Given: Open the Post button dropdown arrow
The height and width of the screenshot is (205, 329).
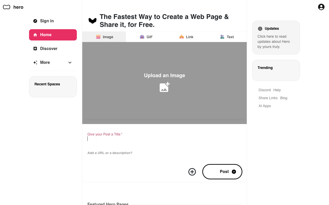Looking at the screenshot, I should tap(234, 172).
